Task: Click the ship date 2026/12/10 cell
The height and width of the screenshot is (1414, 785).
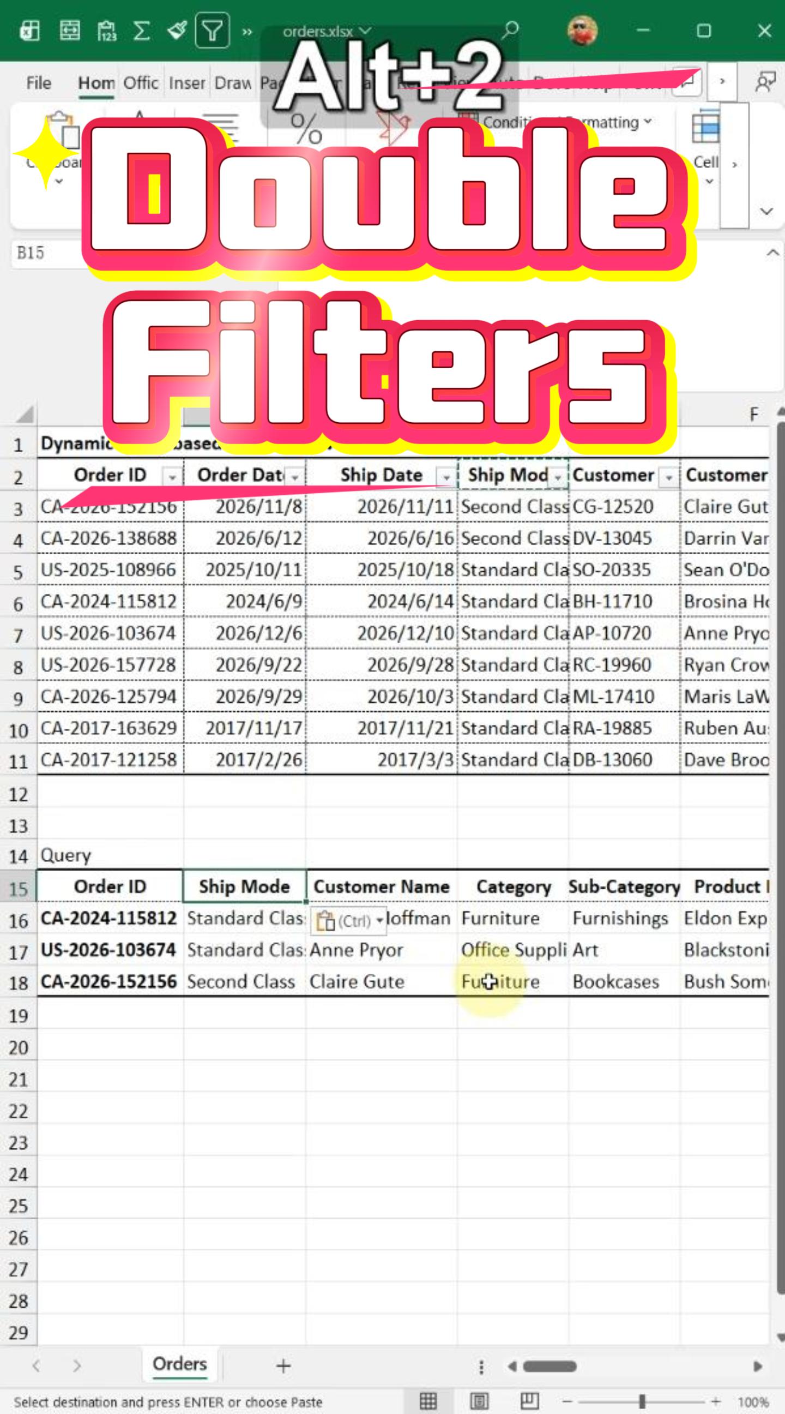Action: pos(381,633)
